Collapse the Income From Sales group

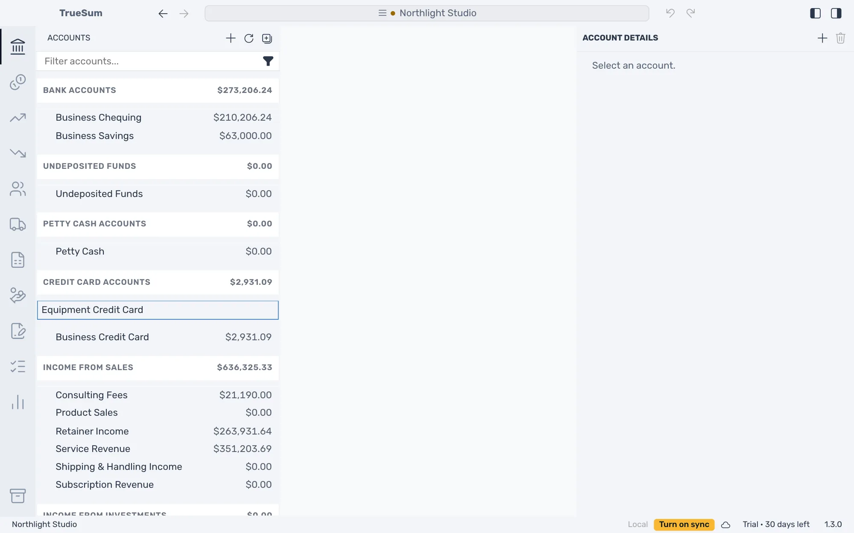[x=158, y=368]
